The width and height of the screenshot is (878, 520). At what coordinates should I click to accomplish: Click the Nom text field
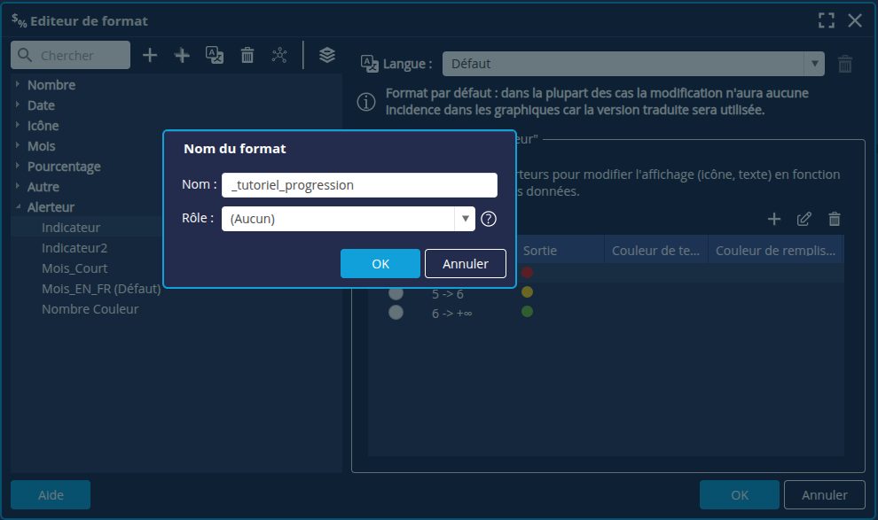coord(359,185)
